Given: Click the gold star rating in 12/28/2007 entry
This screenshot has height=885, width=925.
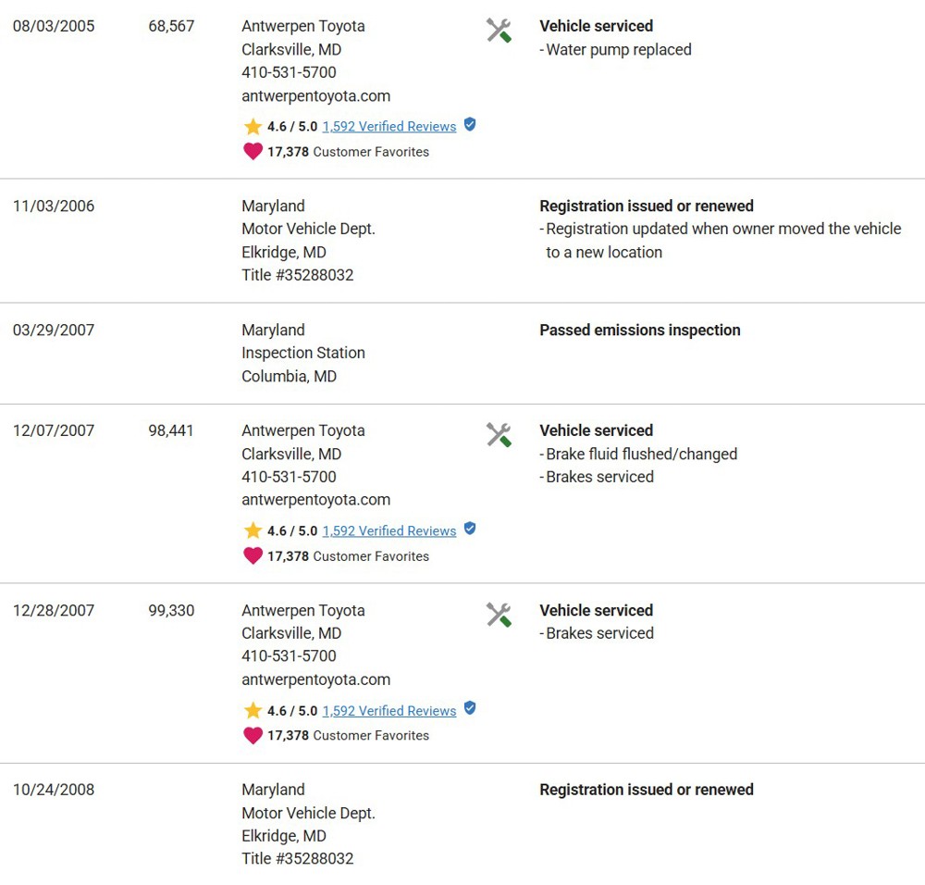Looking at the screenshot, I should [x=253, y=710].
